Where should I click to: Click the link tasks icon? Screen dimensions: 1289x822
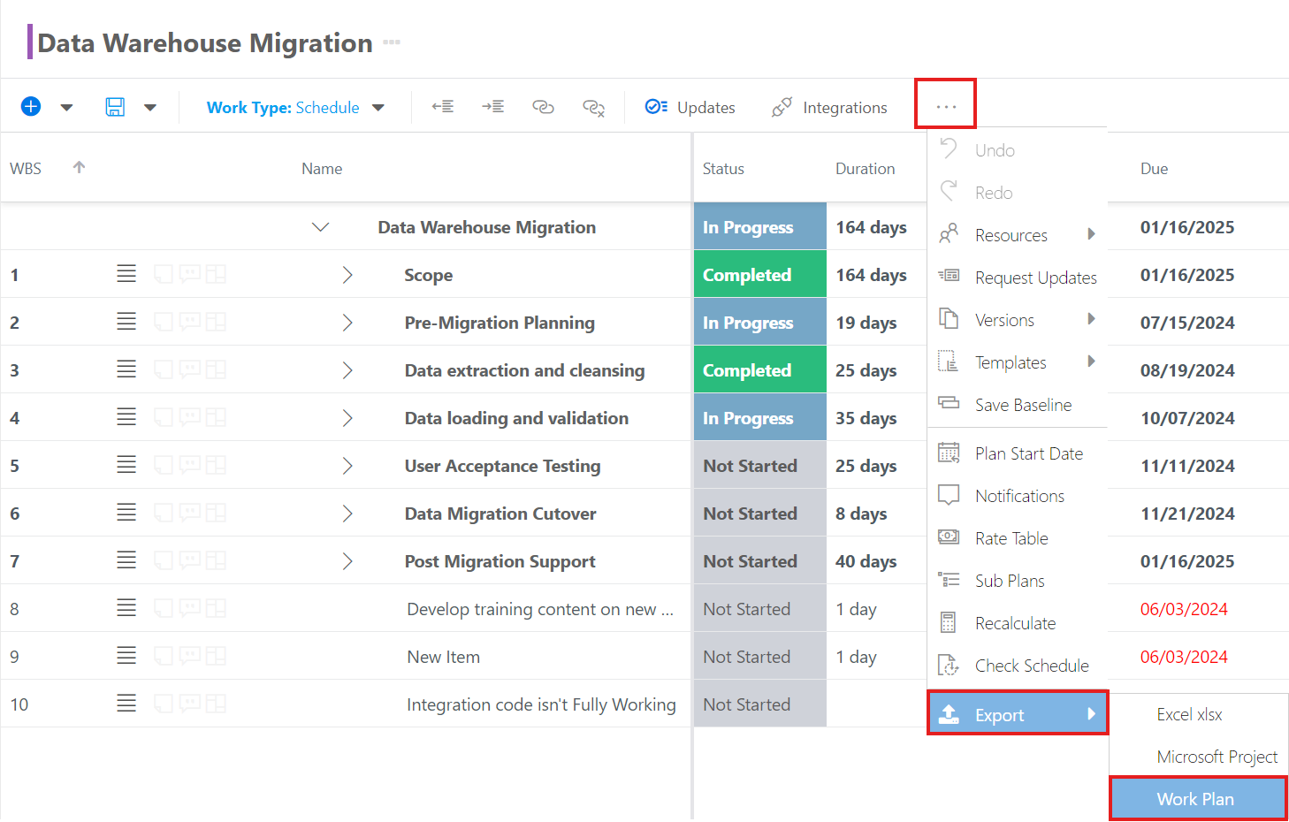pos(543,107)
